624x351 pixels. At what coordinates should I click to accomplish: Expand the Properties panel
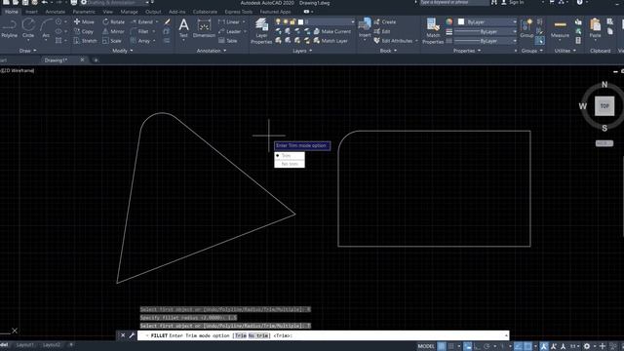pyautogui.click(x=467, y=51)
